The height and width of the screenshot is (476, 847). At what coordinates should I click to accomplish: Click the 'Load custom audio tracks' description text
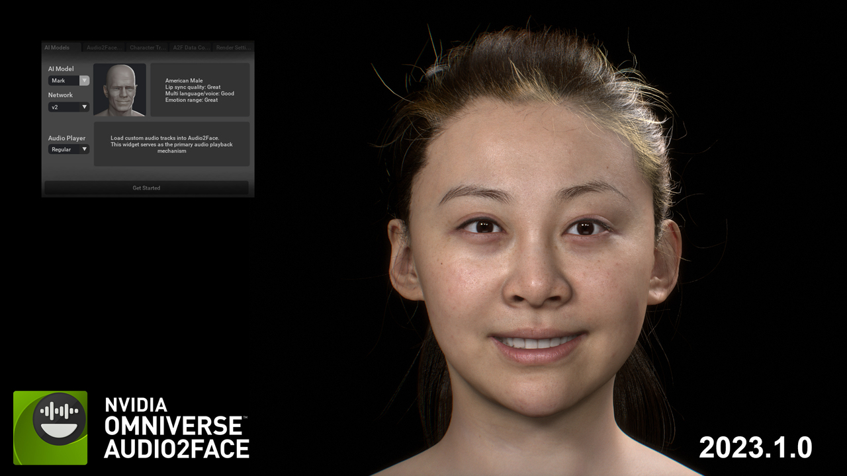click(171, 144)
